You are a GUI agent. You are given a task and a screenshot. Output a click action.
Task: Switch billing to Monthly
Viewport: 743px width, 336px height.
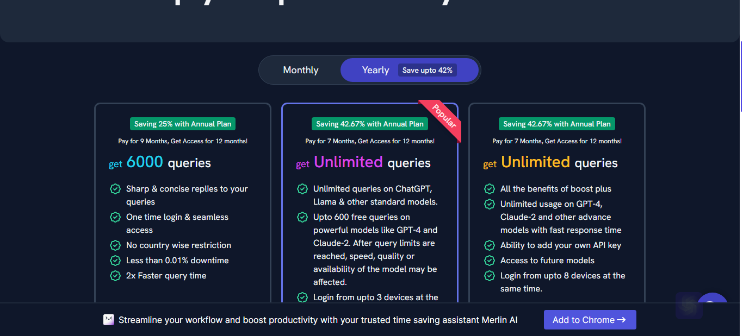coord(301,70)
